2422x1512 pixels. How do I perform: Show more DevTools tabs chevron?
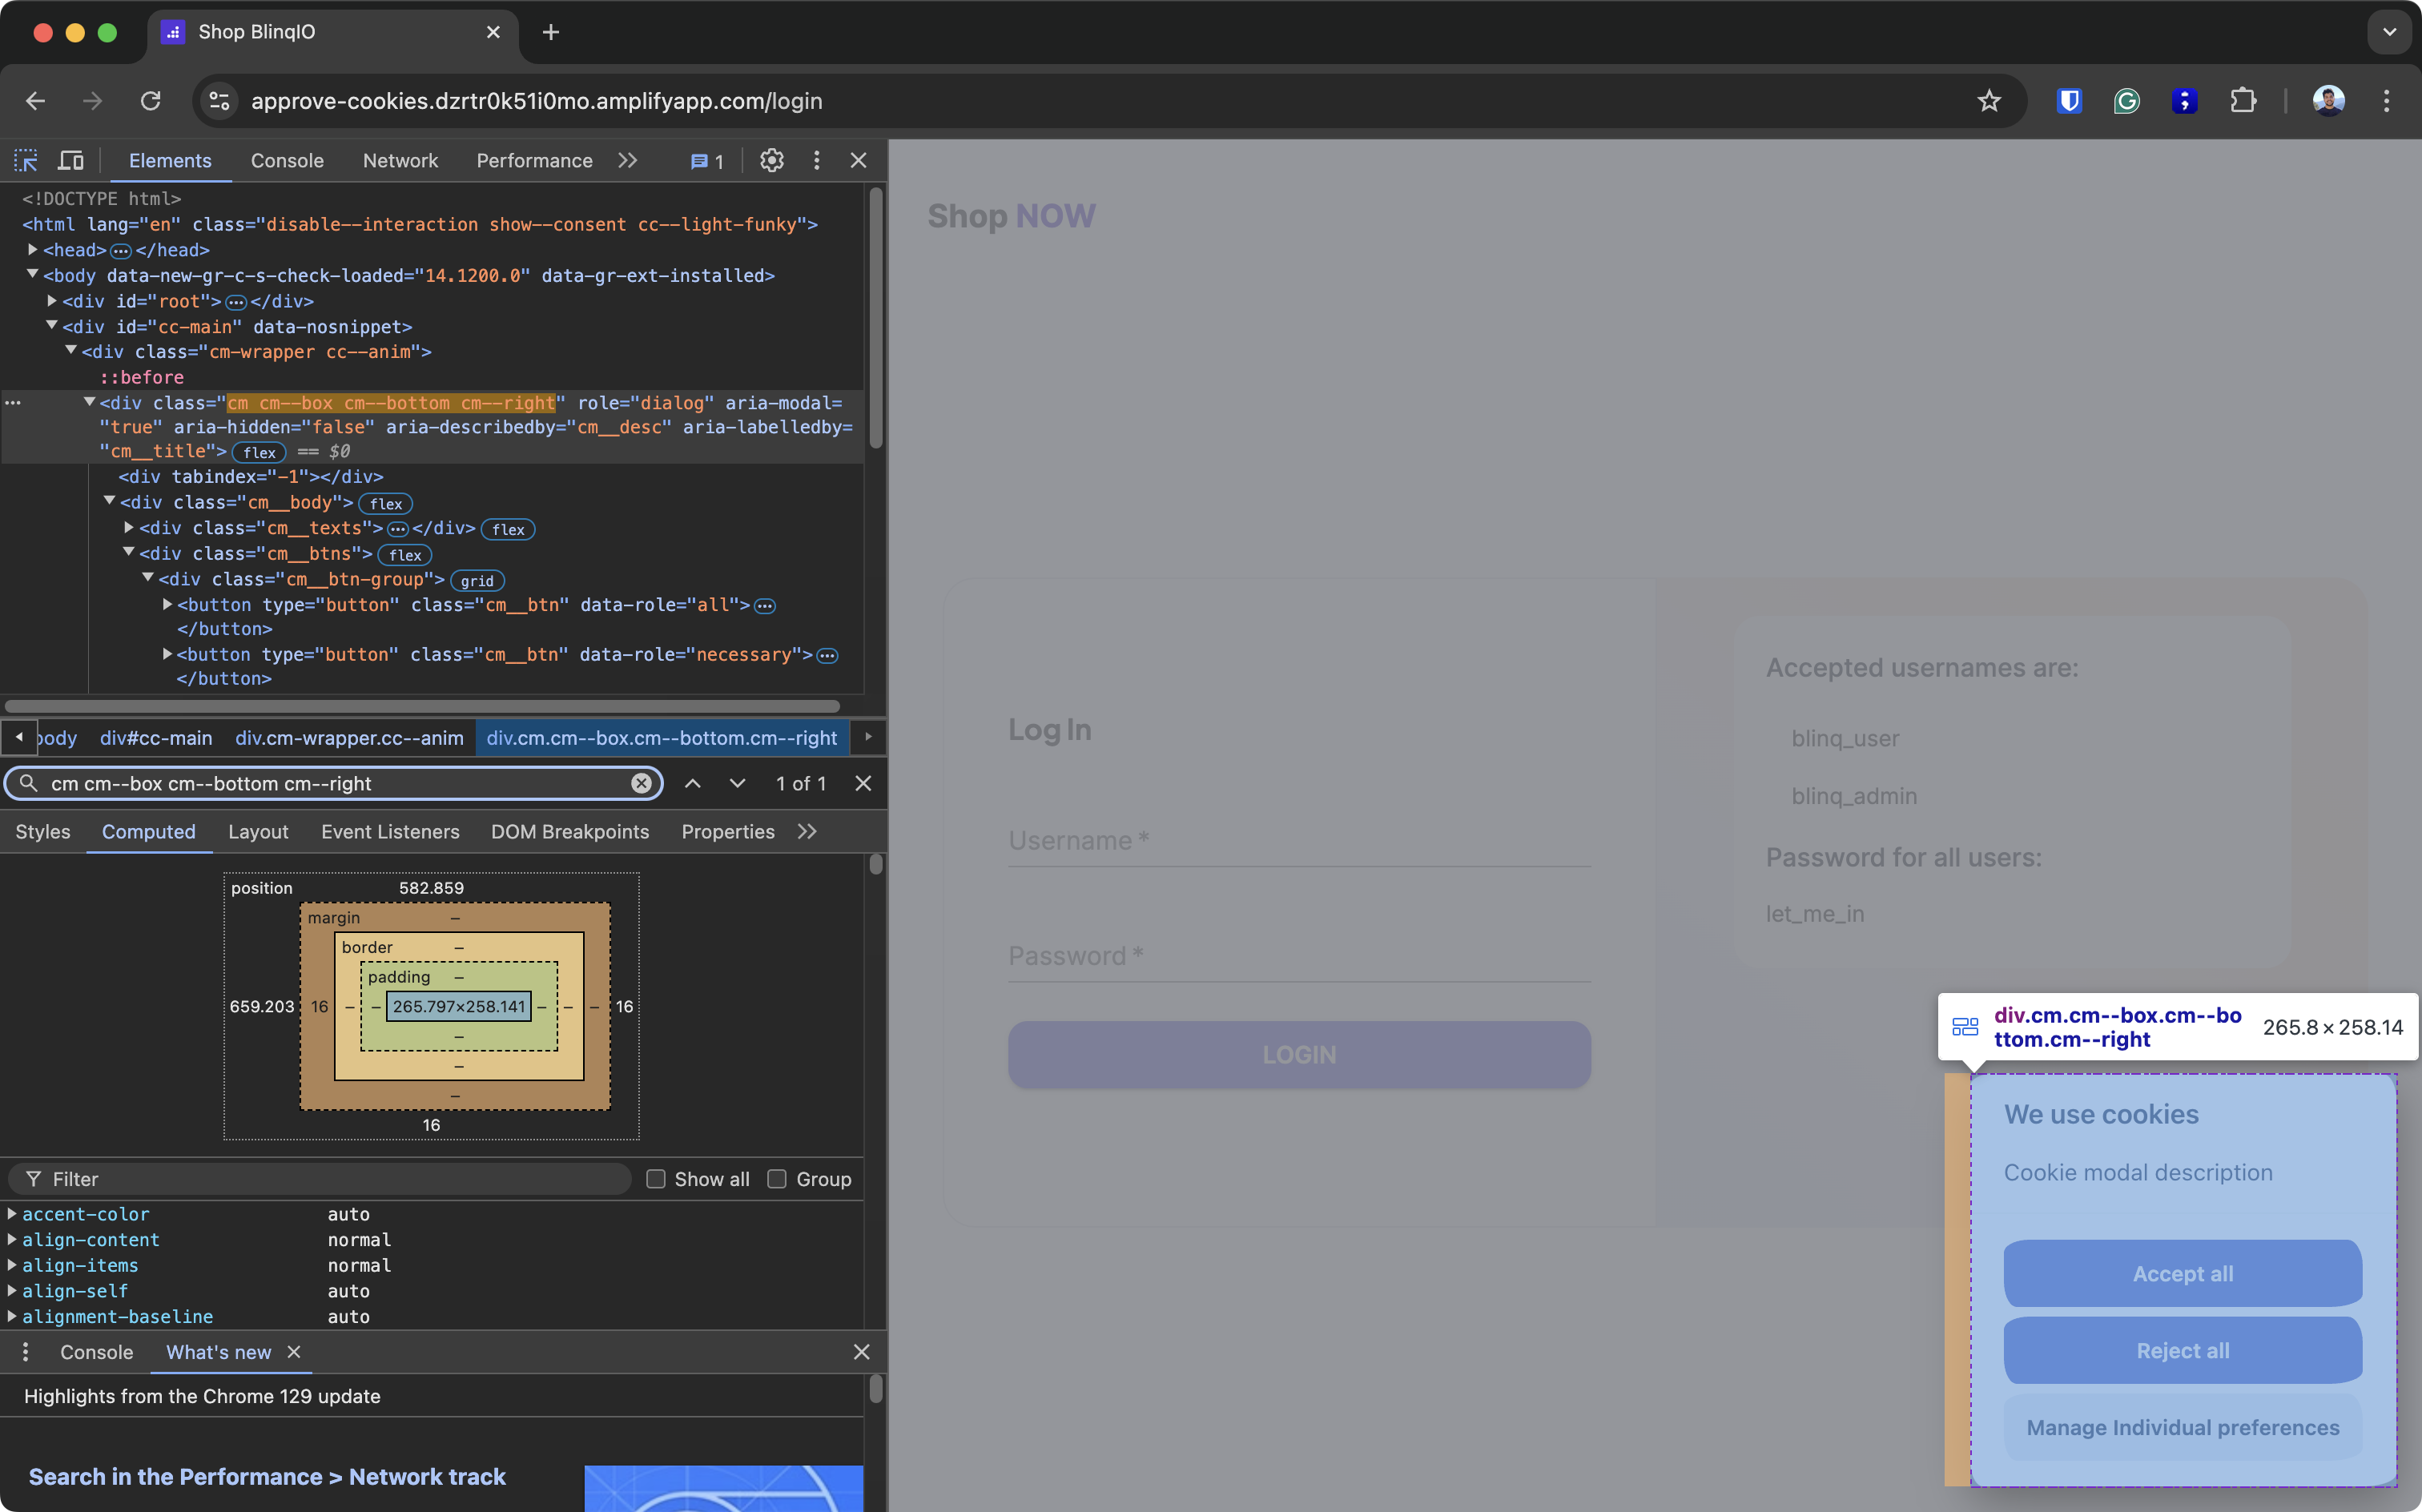point(627,160)
